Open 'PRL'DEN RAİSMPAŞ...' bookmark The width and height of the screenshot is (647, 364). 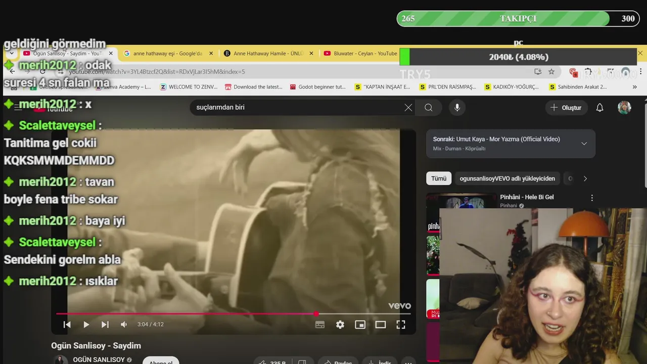(448, 87)
